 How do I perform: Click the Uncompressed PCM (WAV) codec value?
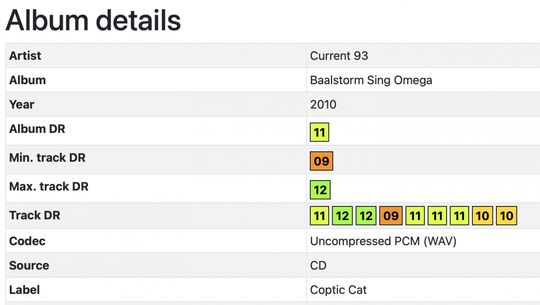(383, 241)
